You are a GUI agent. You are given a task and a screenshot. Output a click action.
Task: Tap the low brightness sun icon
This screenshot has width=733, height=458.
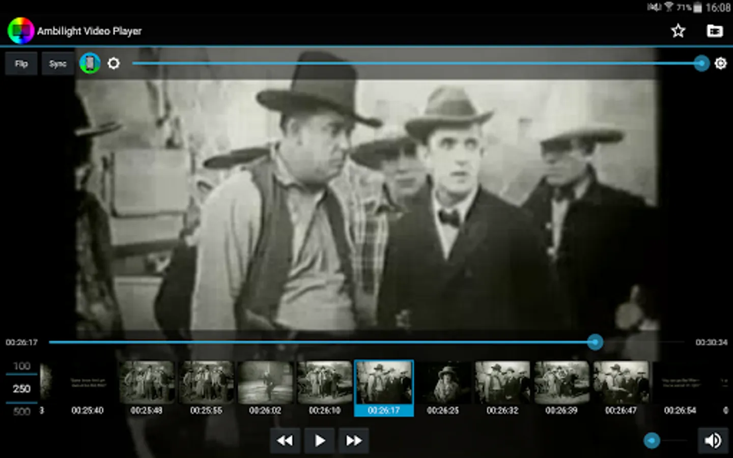point(114,63)
